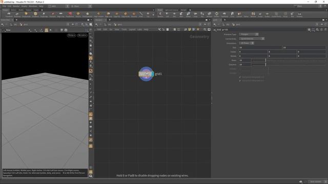
Task: Click the Rows value field
Action: [245, 60]
